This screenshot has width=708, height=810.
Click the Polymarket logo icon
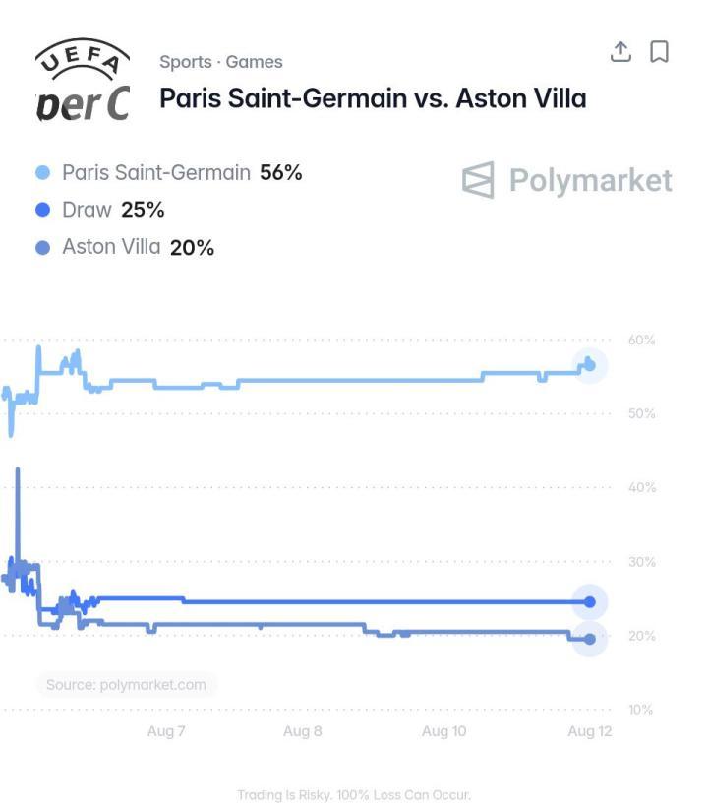pos(478,180)
